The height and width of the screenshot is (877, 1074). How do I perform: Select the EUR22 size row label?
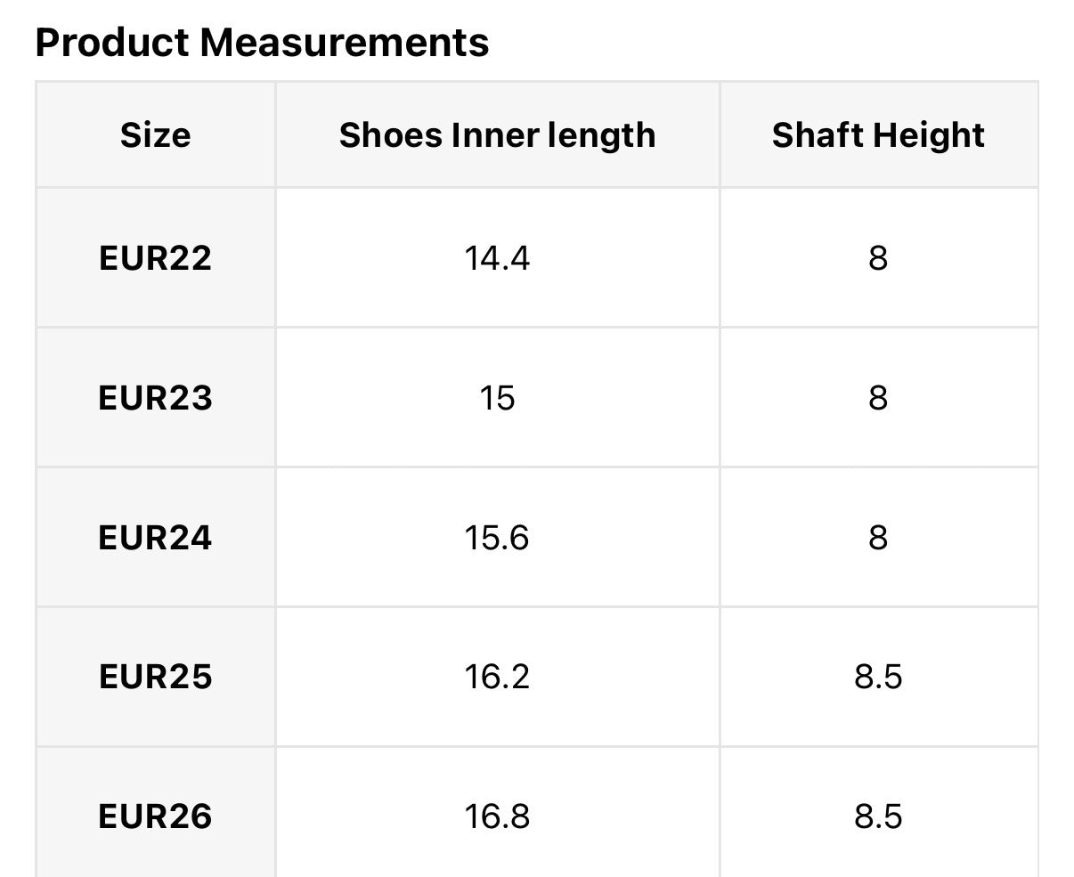[x=156, y=258]
